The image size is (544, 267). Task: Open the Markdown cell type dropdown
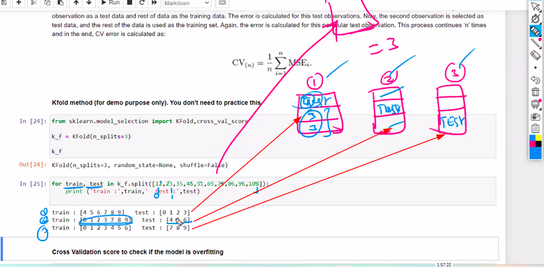coord(187,3)
